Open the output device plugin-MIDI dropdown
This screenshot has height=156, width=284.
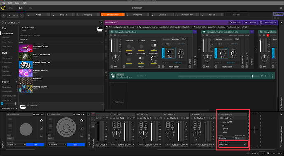click(233, 144)
